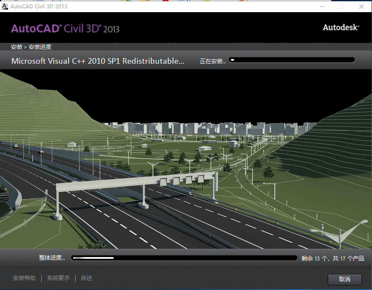This screenshot has height=290, width=372.
Task: Open the 安装帮助 help link
Action: pyautogui.click(x=24, y=278)
